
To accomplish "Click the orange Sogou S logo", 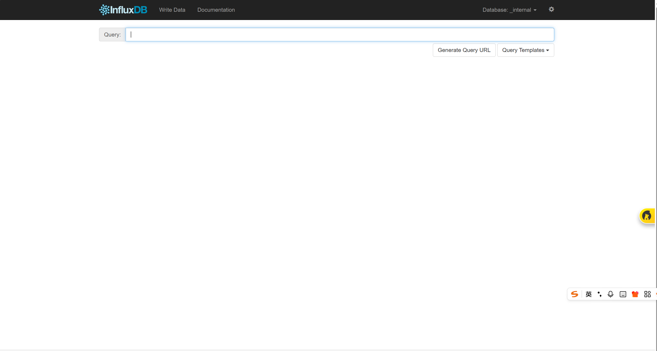I will click(574, 294).
